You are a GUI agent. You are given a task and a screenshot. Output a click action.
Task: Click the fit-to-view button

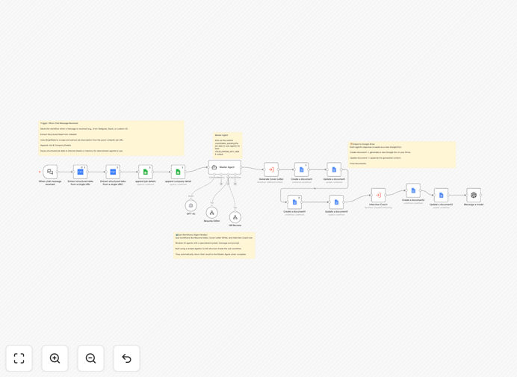pyautogui.click(x=19, y=358)
